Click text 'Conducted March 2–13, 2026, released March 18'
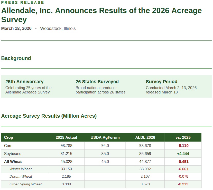The height and width of the screenshot is (190, 213). coord(172,90)
